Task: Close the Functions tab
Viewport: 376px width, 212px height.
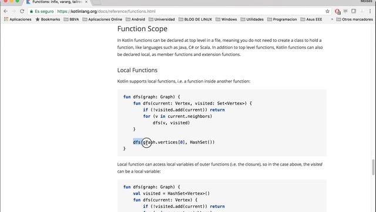Action: (x=86, y=2)
